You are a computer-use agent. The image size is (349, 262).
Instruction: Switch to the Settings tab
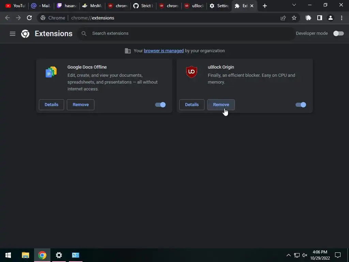click(x=219, y=6)
